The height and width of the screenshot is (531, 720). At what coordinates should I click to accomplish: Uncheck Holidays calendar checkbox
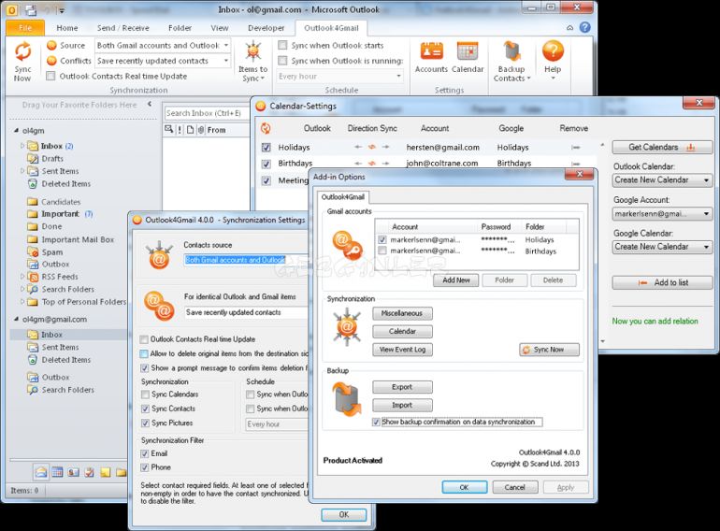266,148
